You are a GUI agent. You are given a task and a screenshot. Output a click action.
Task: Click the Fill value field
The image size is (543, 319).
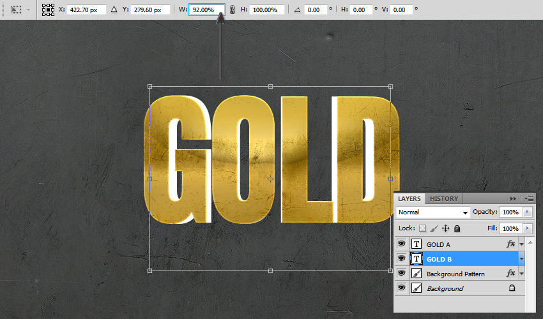coord(511,228)
